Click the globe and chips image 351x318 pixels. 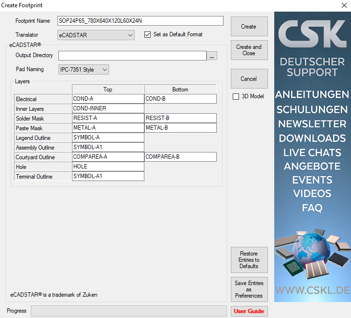312,254
